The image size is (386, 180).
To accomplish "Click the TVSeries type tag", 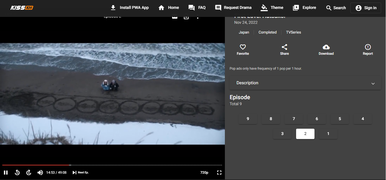I will pos(294,32).
